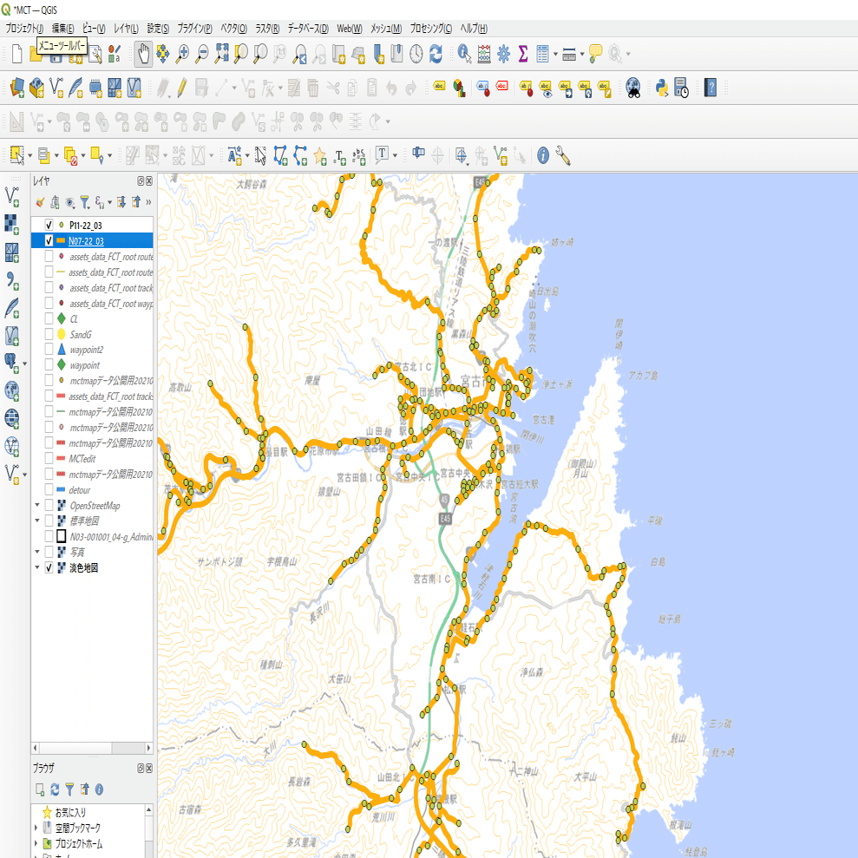Click the deselect features icon
Viewport: 858px width, 858px height.
click(x=70, y=156)
